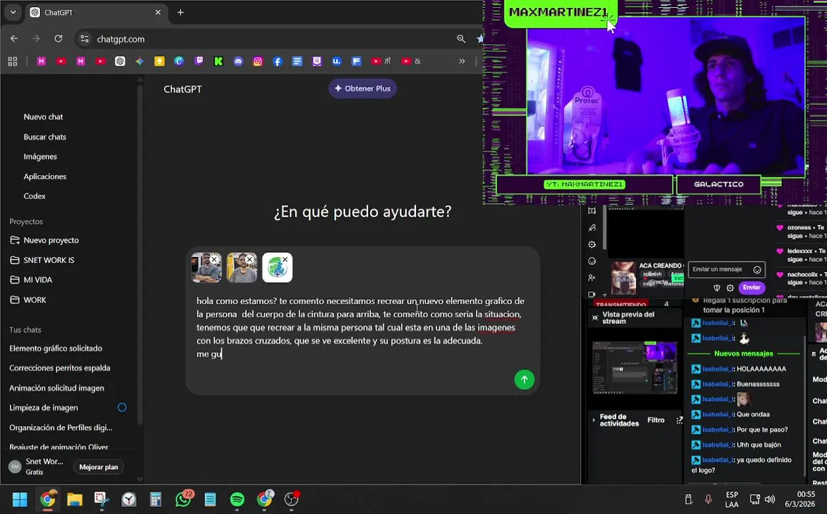Open Imágenes in the sidebar
The image size is (827, 514).
pyautogui.click(x=40, y=156)
